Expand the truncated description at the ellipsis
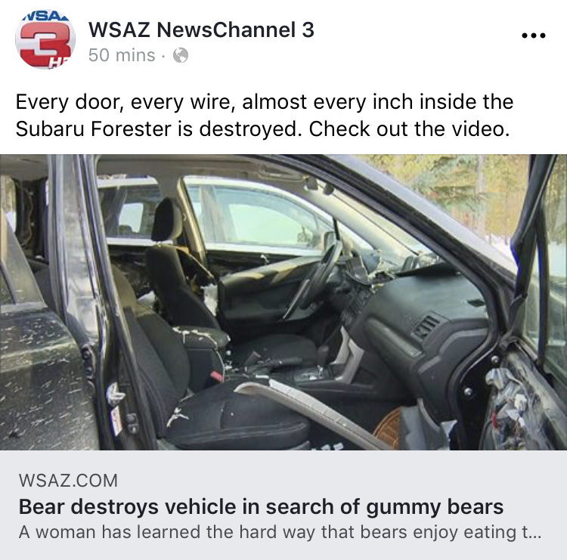The width and height of the screenshot is (567, 560). [532, 532]
